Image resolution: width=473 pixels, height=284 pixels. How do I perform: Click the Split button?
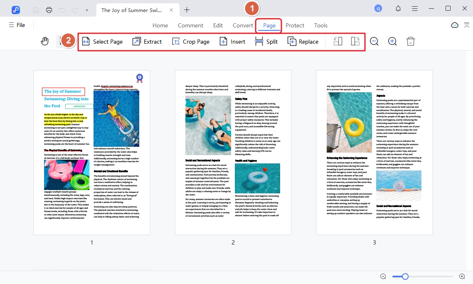[x=266, y=42]
